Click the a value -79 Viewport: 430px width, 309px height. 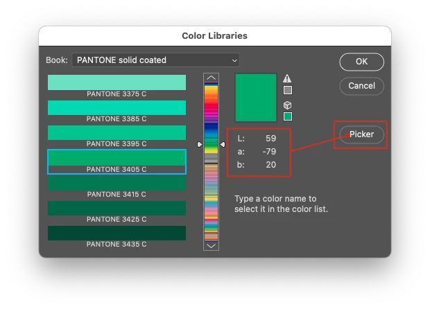coord(269,152)
